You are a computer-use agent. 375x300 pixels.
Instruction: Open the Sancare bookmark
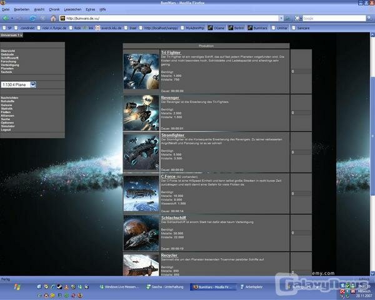click(301, 28)
